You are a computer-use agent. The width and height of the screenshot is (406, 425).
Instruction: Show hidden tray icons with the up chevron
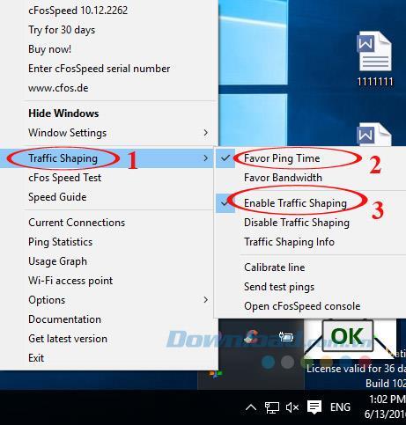tap(251, 407)
